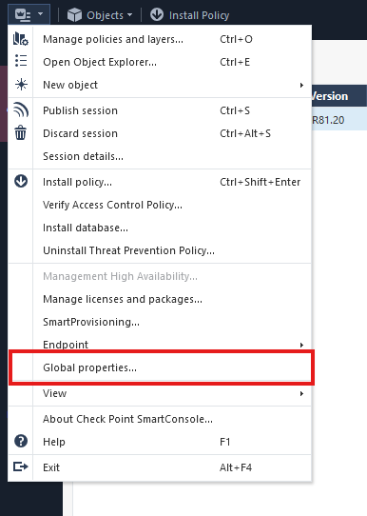Expand the New object submenu arrow
Image resolution: width=367 pixels, height=516 pixels.
tap(301, 86)
